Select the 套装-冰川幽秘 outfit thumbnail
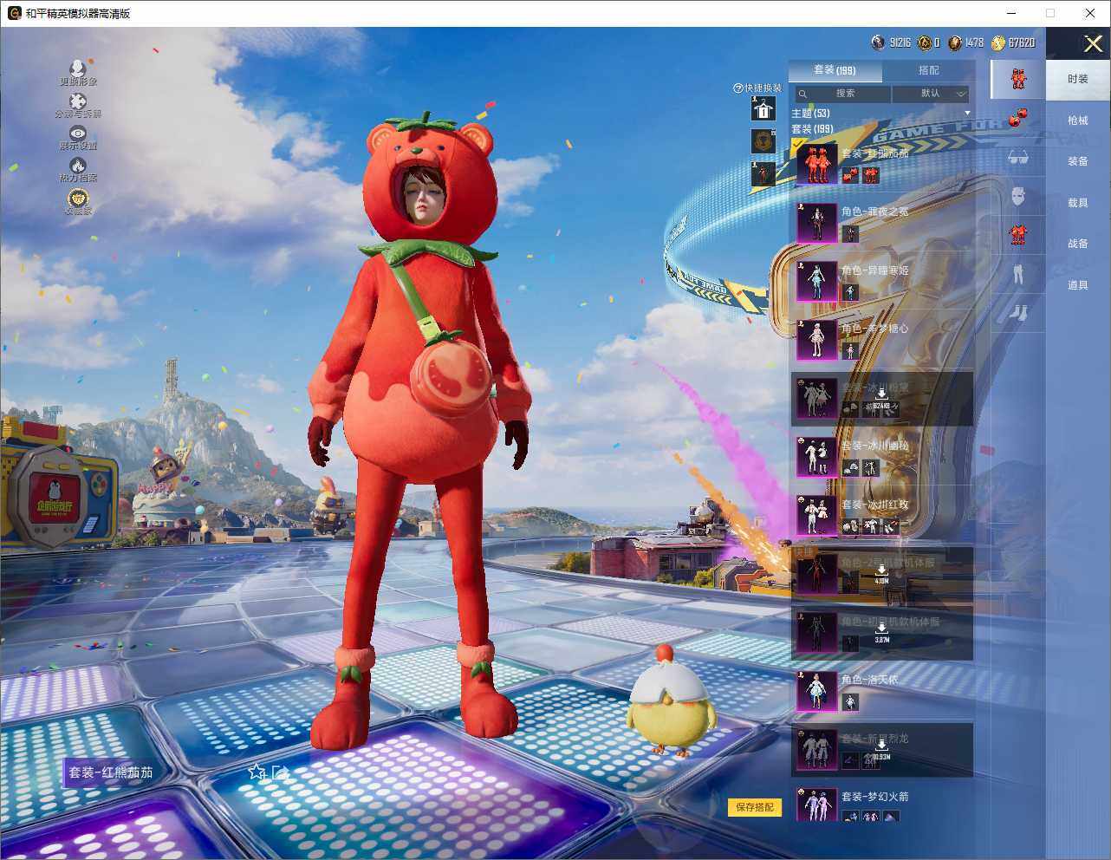The width and height of the screenshot is (1111, 860). [816, 456]
